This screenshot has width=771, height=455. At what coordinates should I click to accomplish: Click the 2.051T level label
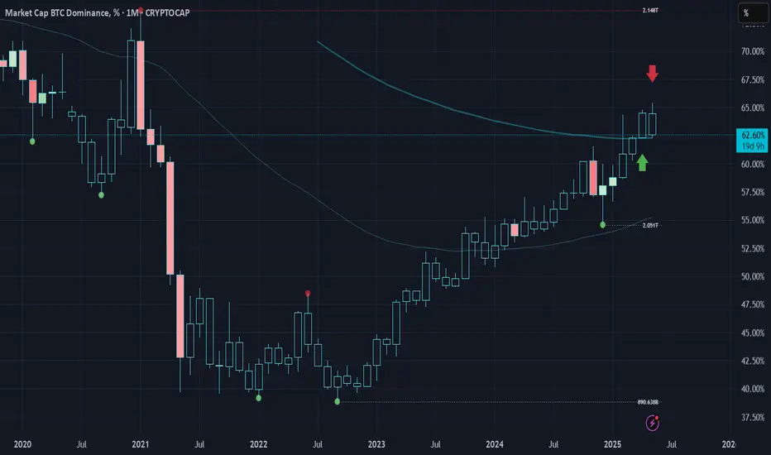(650, 225)
